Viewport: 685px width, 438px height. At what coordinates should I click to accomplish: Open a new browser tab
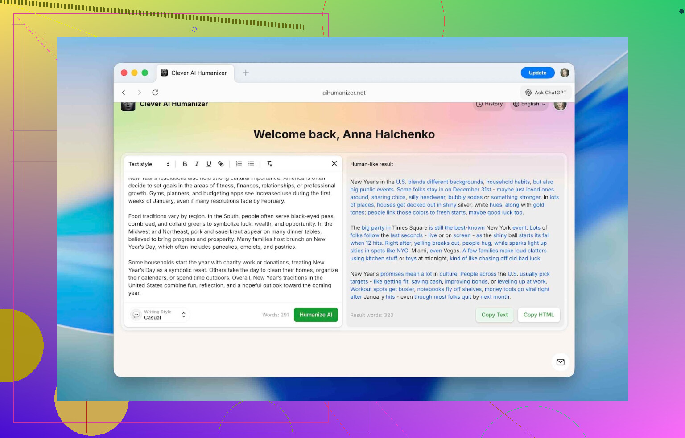pos(246,73)
